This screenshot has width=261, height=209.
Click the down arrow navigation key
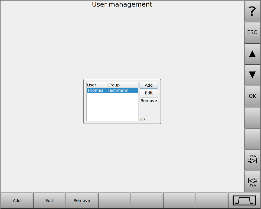252,75
